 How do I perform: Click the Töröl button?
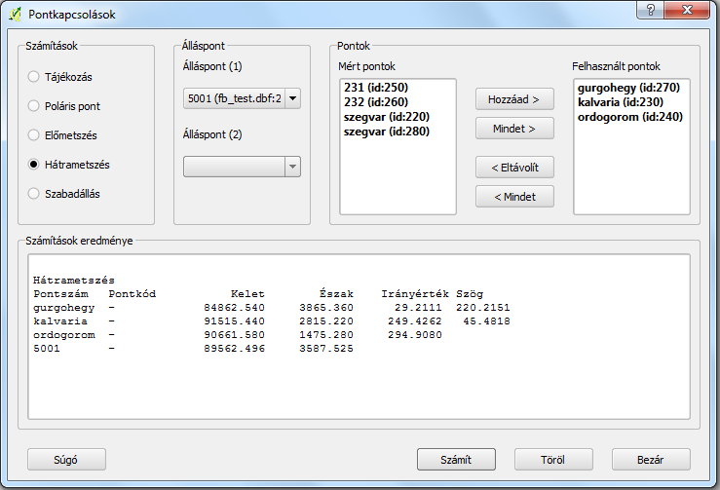click(x=553, y=459)
